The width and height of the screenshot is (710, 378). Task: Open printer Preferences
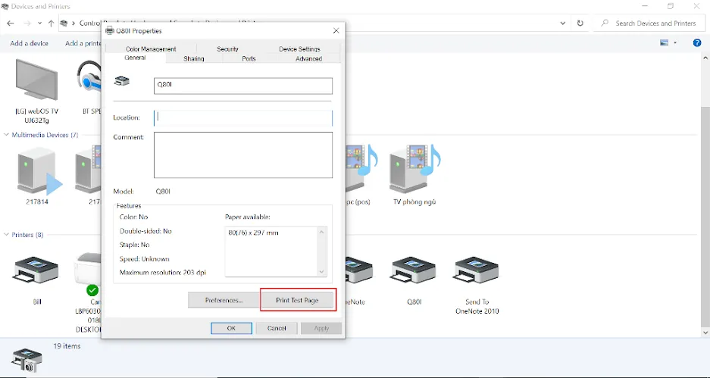click(x=224, y=300)
